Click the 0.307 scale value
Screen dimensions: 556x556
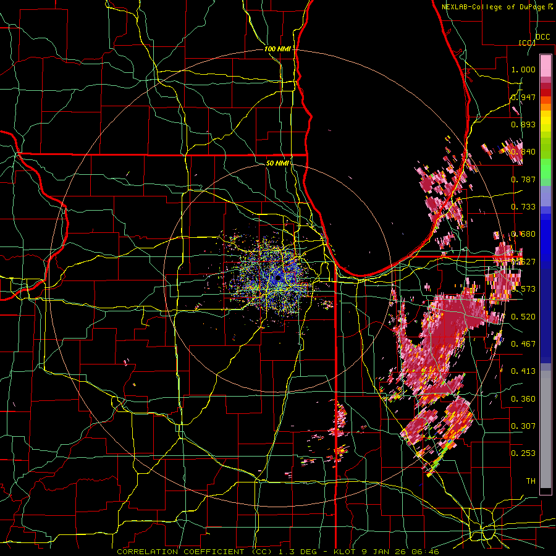point(523,426)
